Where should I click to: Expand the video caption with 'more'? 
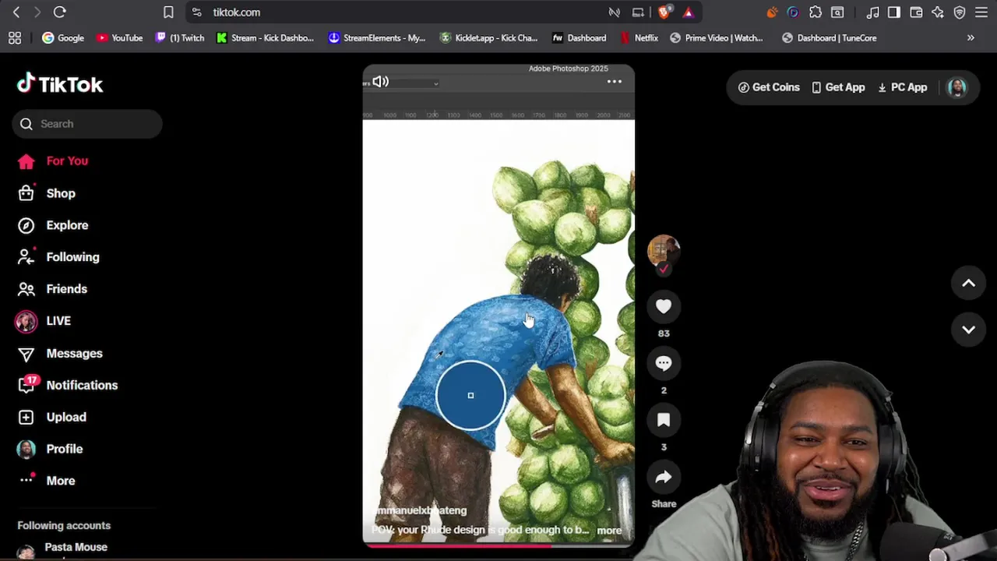(609, 531)
